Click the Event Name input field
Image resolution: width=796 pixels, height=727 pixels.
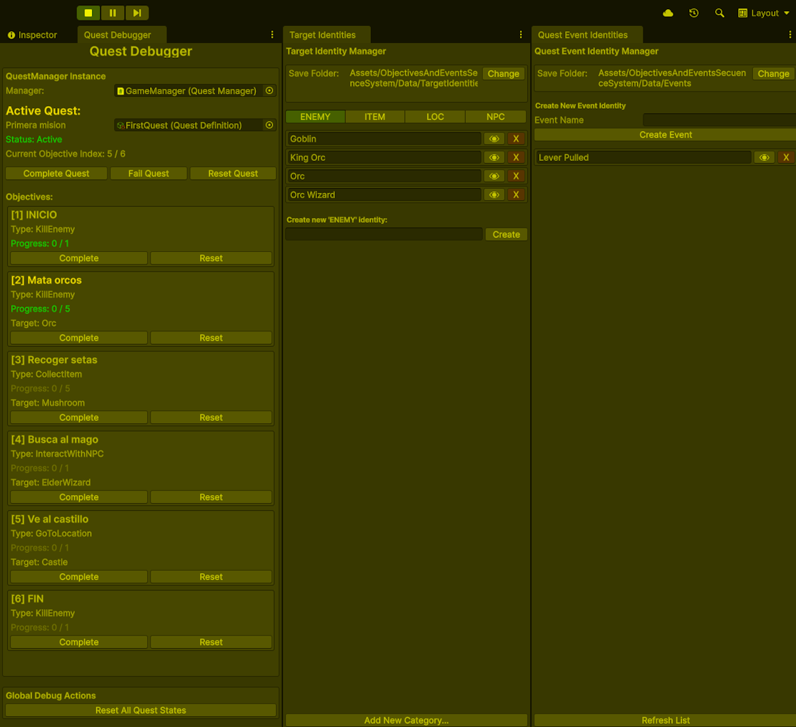click(719, 120)
